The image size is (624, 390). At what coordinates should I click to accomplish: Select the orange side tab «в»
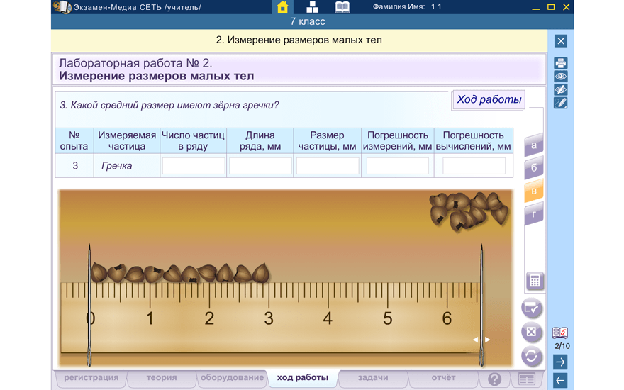(x=534, y=191)
